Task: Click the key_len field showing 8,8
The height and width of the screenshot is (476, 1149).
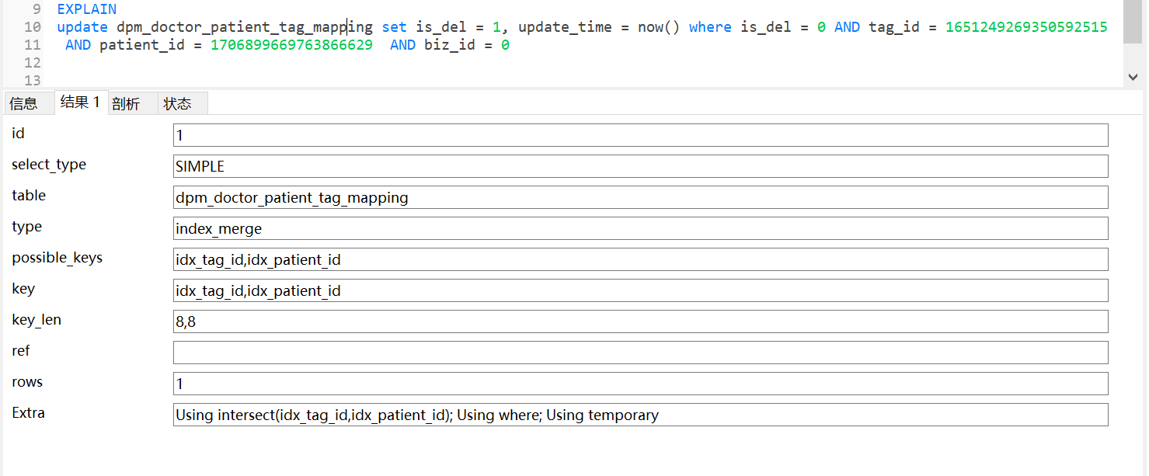Action: click(640, 321)
